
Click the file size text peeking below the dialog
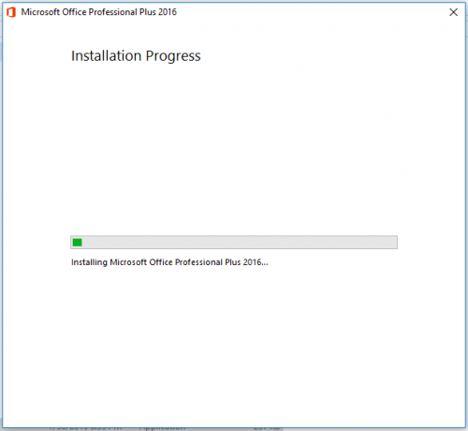(266, 429)
